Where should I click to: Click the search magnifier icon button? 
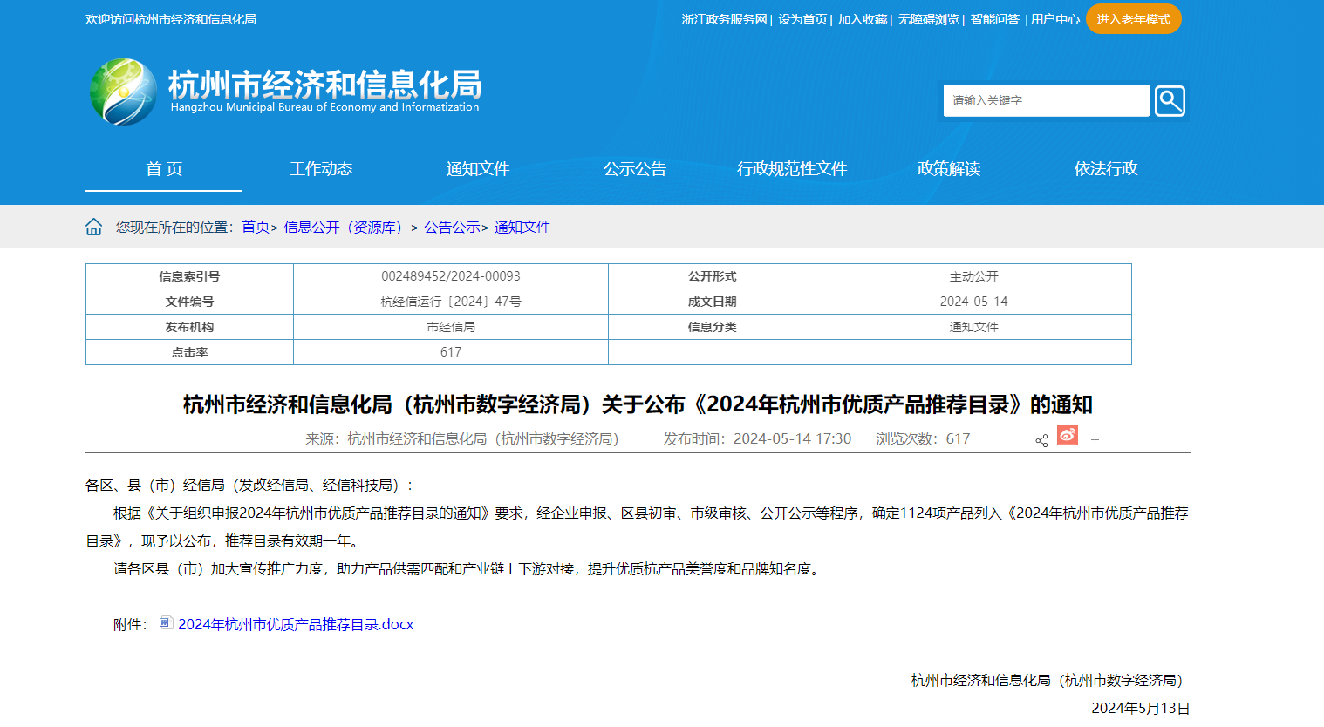(1170, 101)
